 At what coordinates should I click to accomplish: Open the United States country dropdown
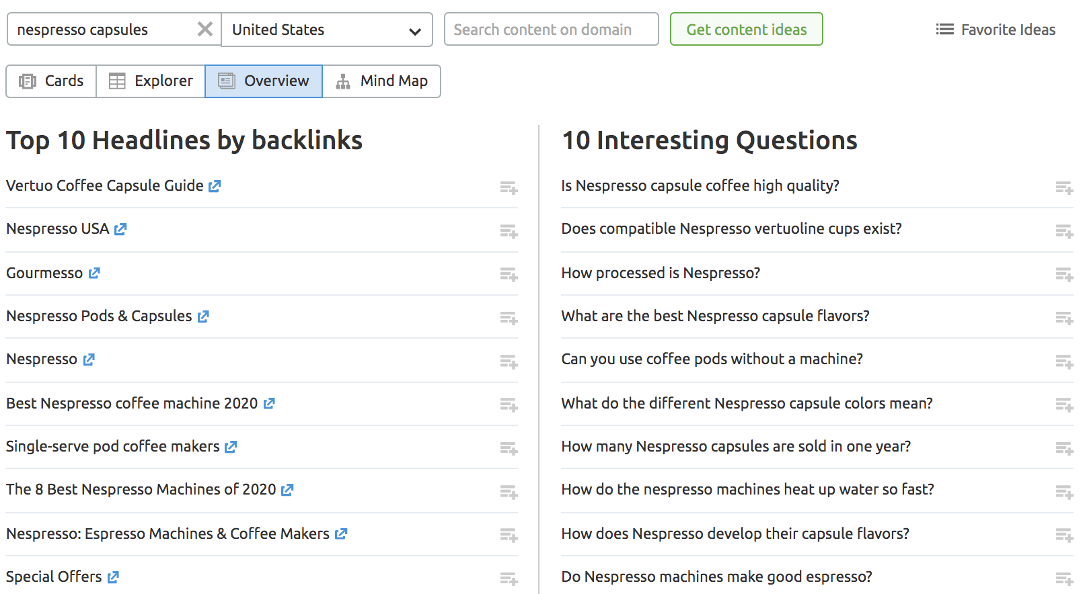327,30
